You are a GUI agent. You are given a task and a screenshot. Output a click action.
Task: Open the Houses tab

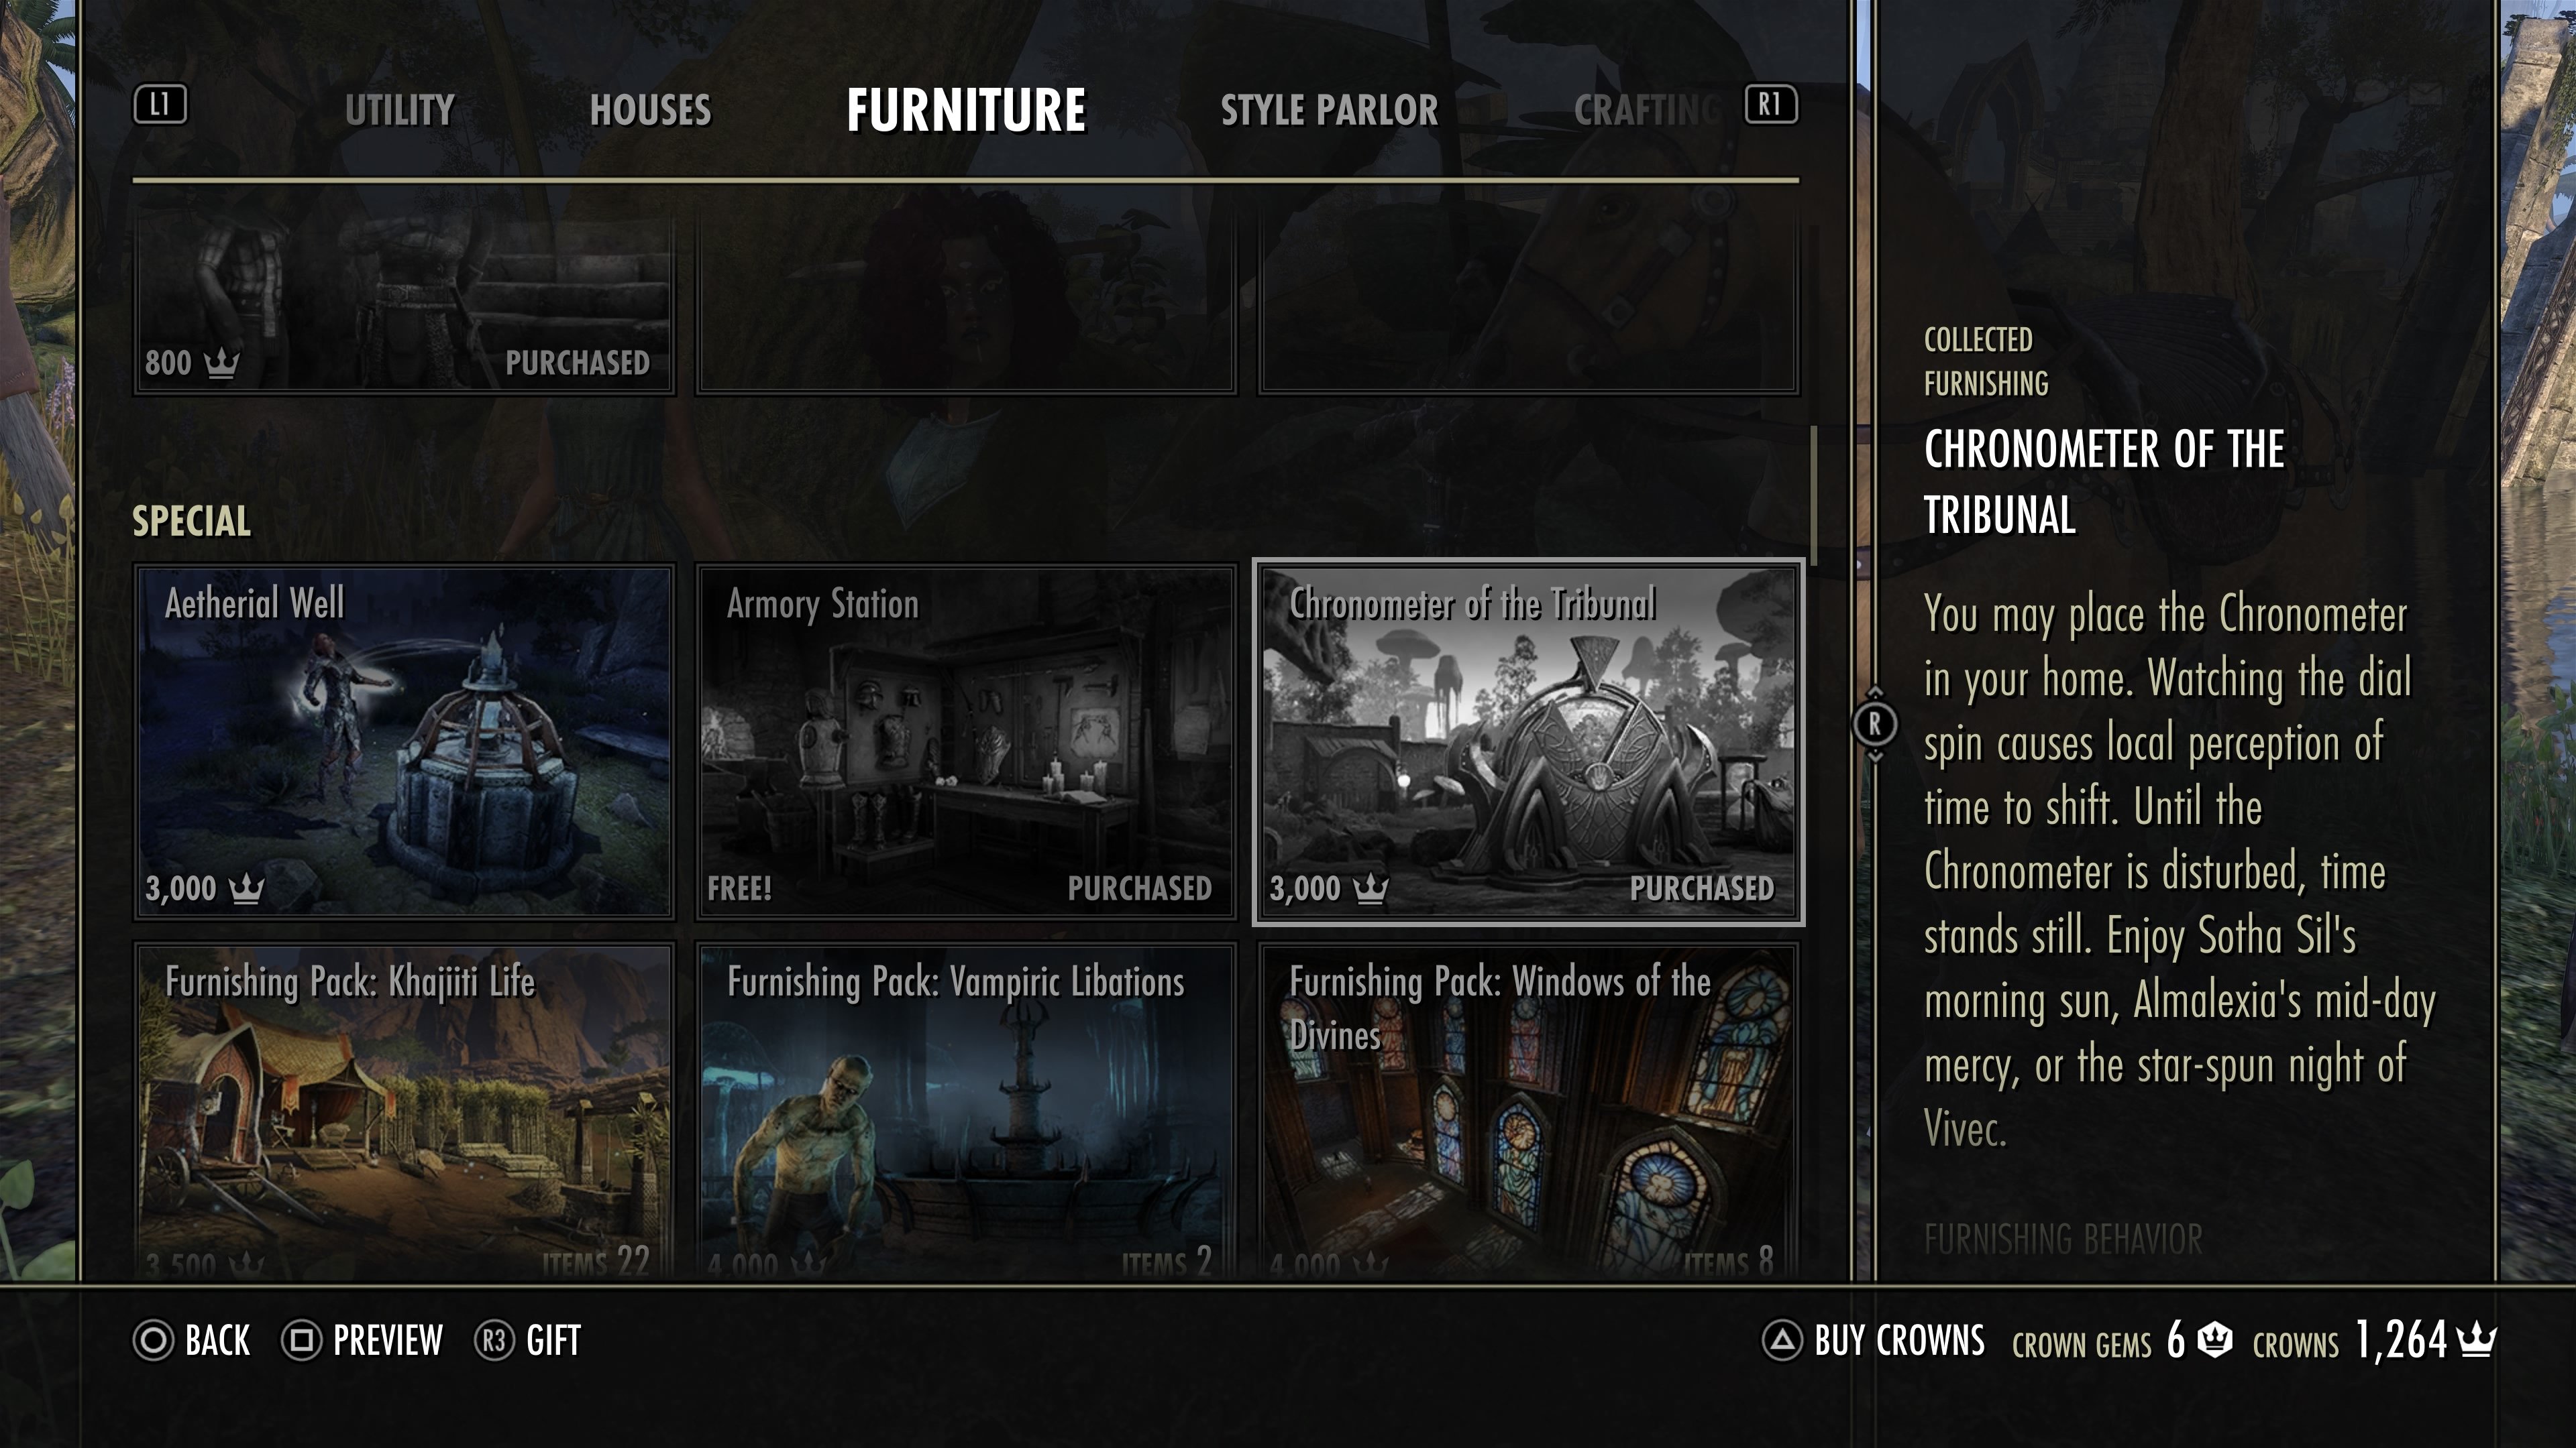click(x=650, y=110)
